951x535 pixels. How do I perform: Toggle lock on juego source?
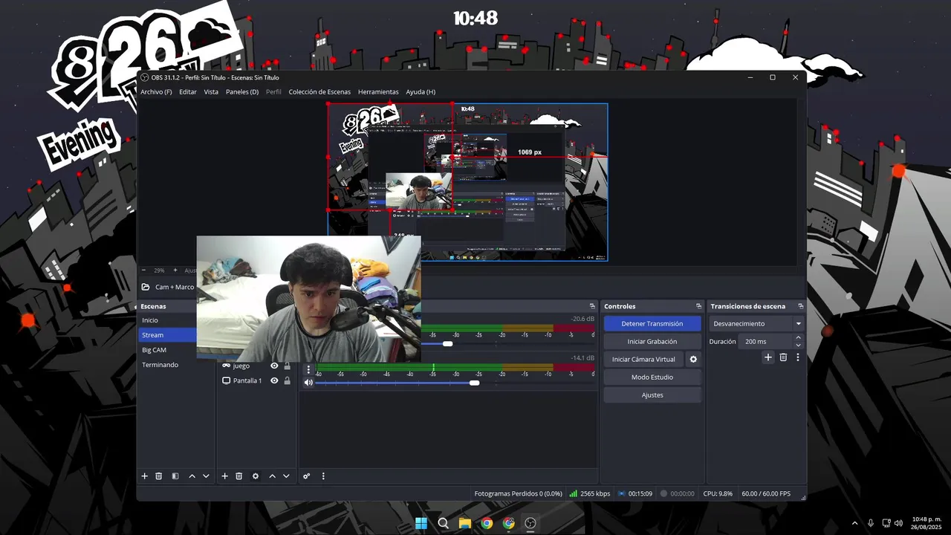pyautogui.click(x=287, y=366)
